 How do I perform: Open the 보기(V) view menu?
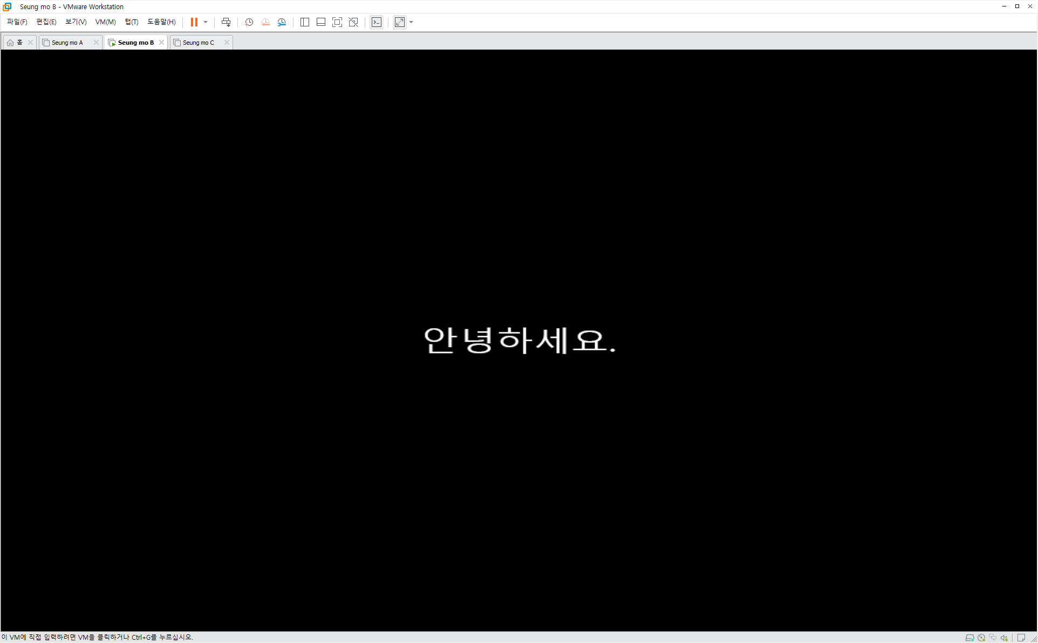tap(76, 22)
